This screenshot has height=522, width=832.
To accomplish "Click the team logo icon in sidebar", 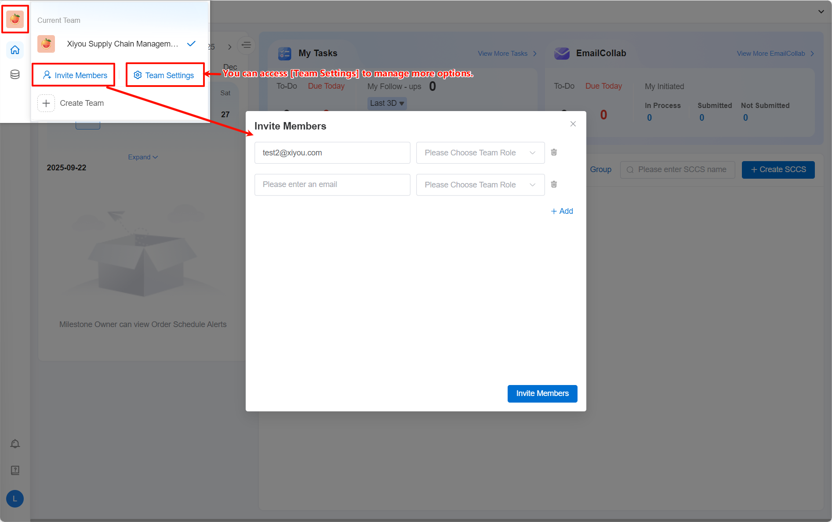I will click(15, 19).
